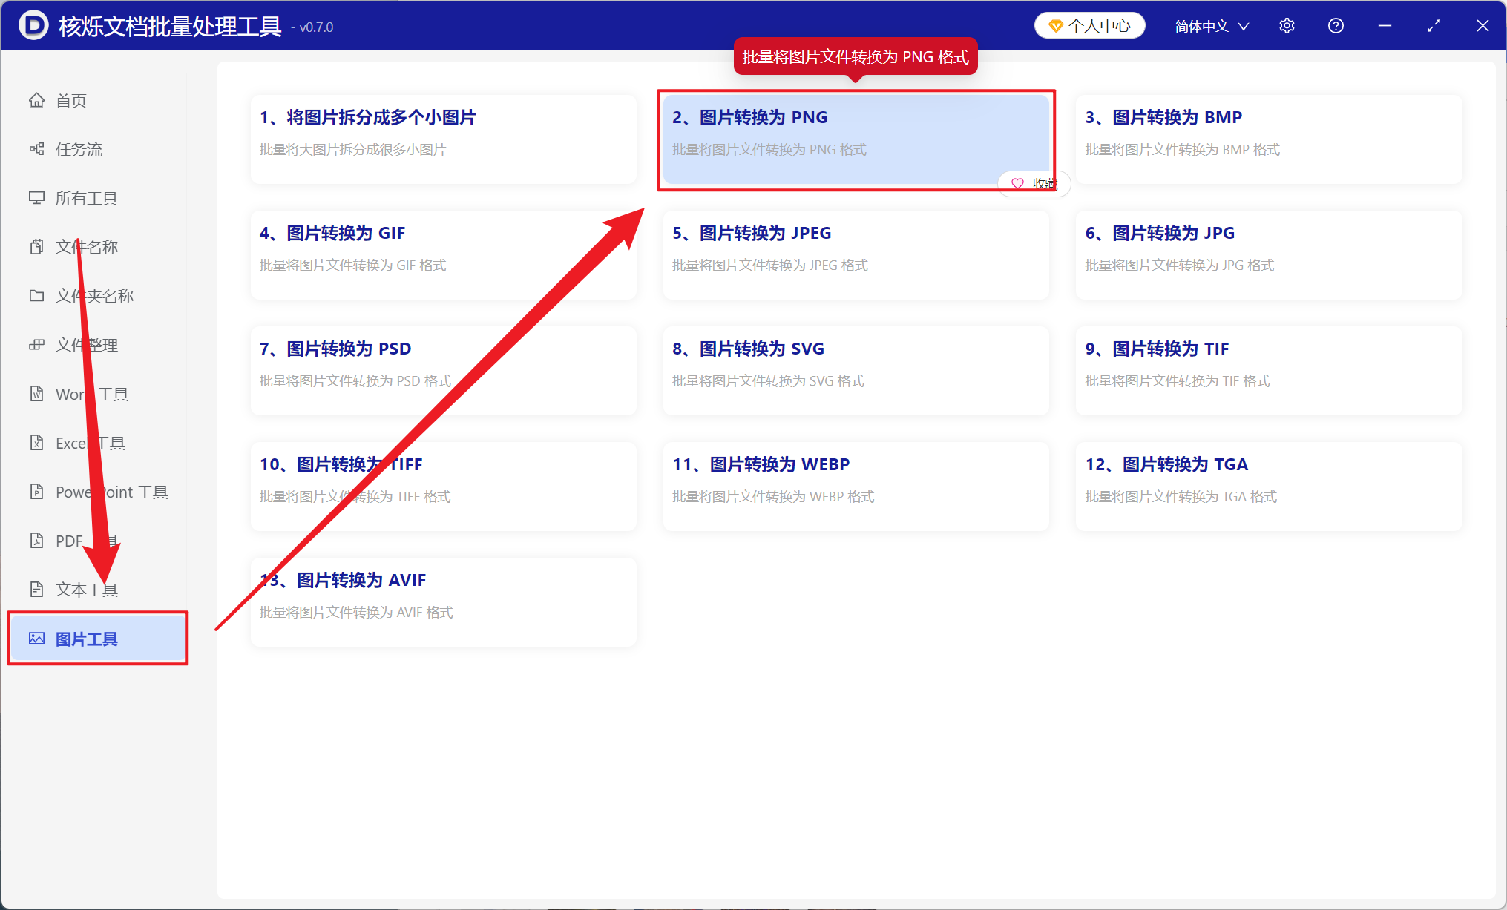Favorite the PNG tool via 收藏

point(1034,183)
